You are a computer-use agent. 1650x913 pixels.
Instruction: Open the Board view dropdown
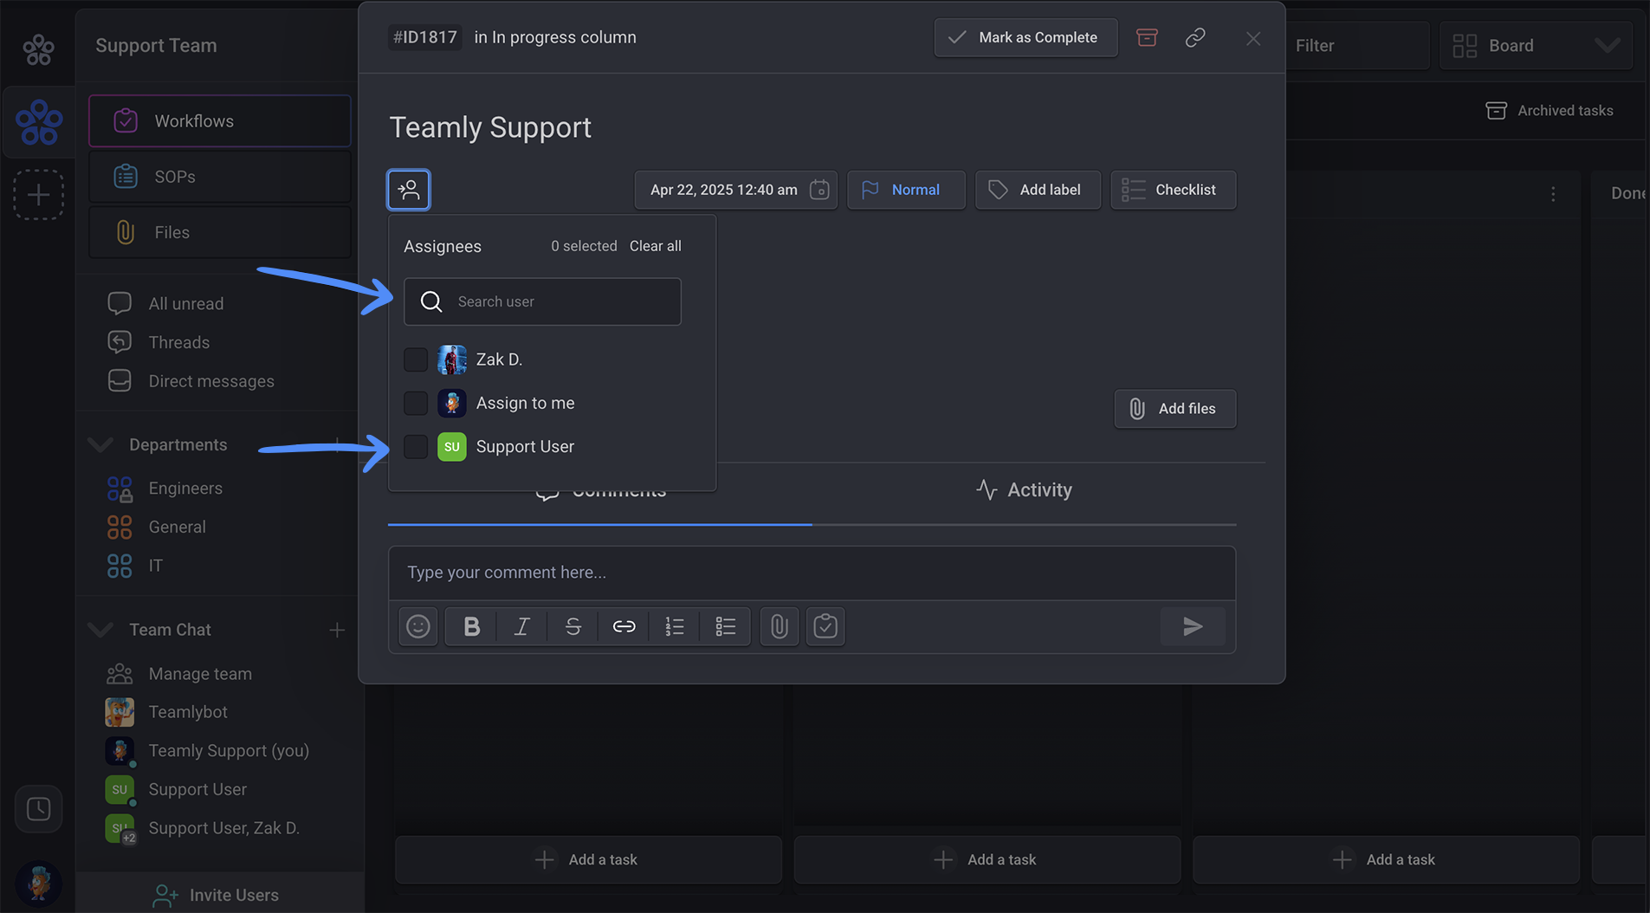[x=1536, y=46]
